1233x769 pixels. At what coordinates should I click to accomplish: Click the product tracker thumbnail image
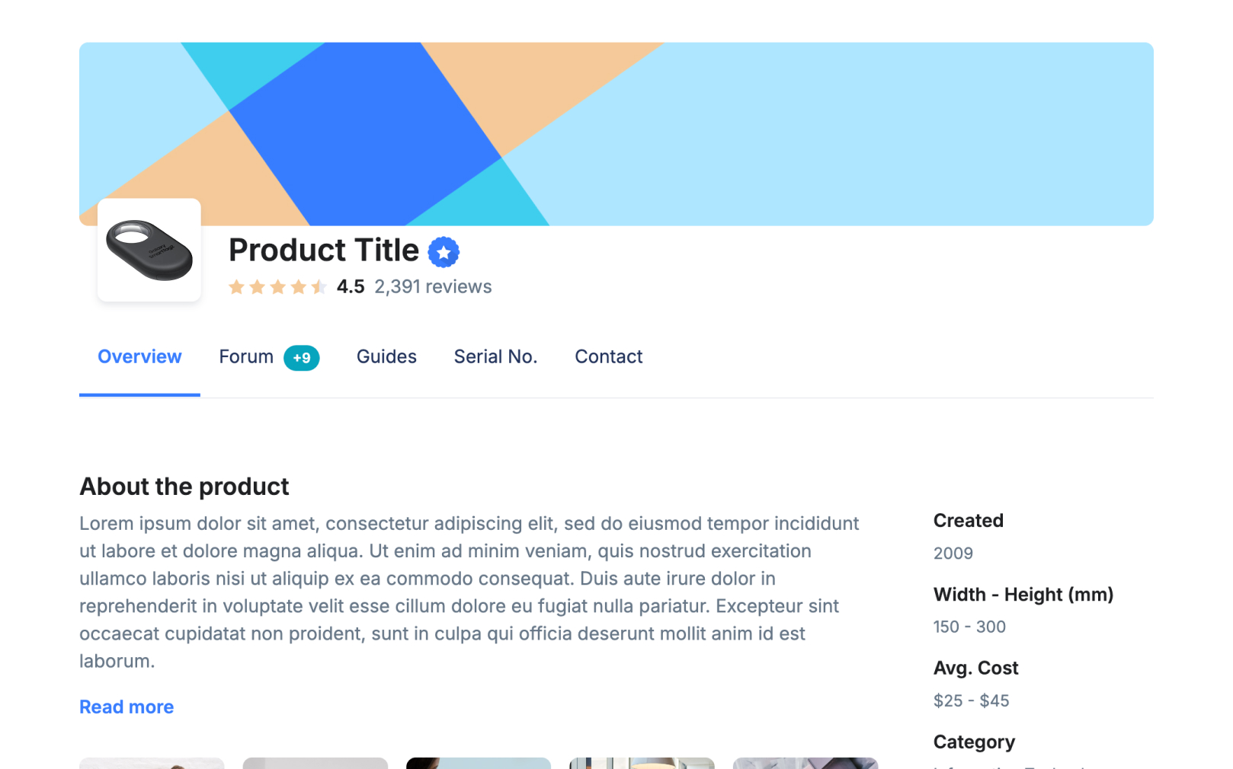click(149, 250)
